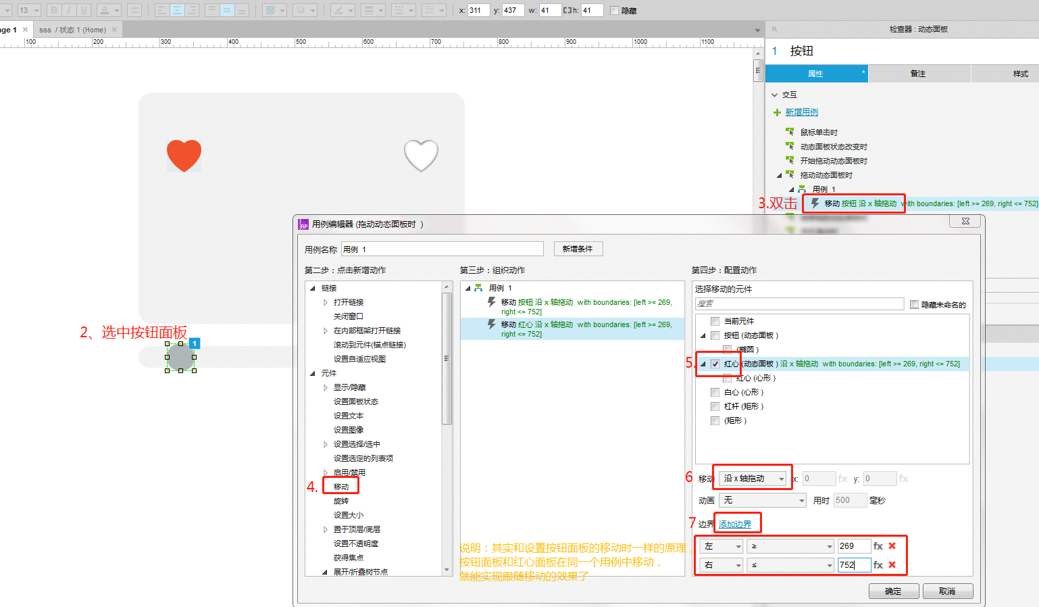Open the font size 13 dropdown

pos(28,10)
